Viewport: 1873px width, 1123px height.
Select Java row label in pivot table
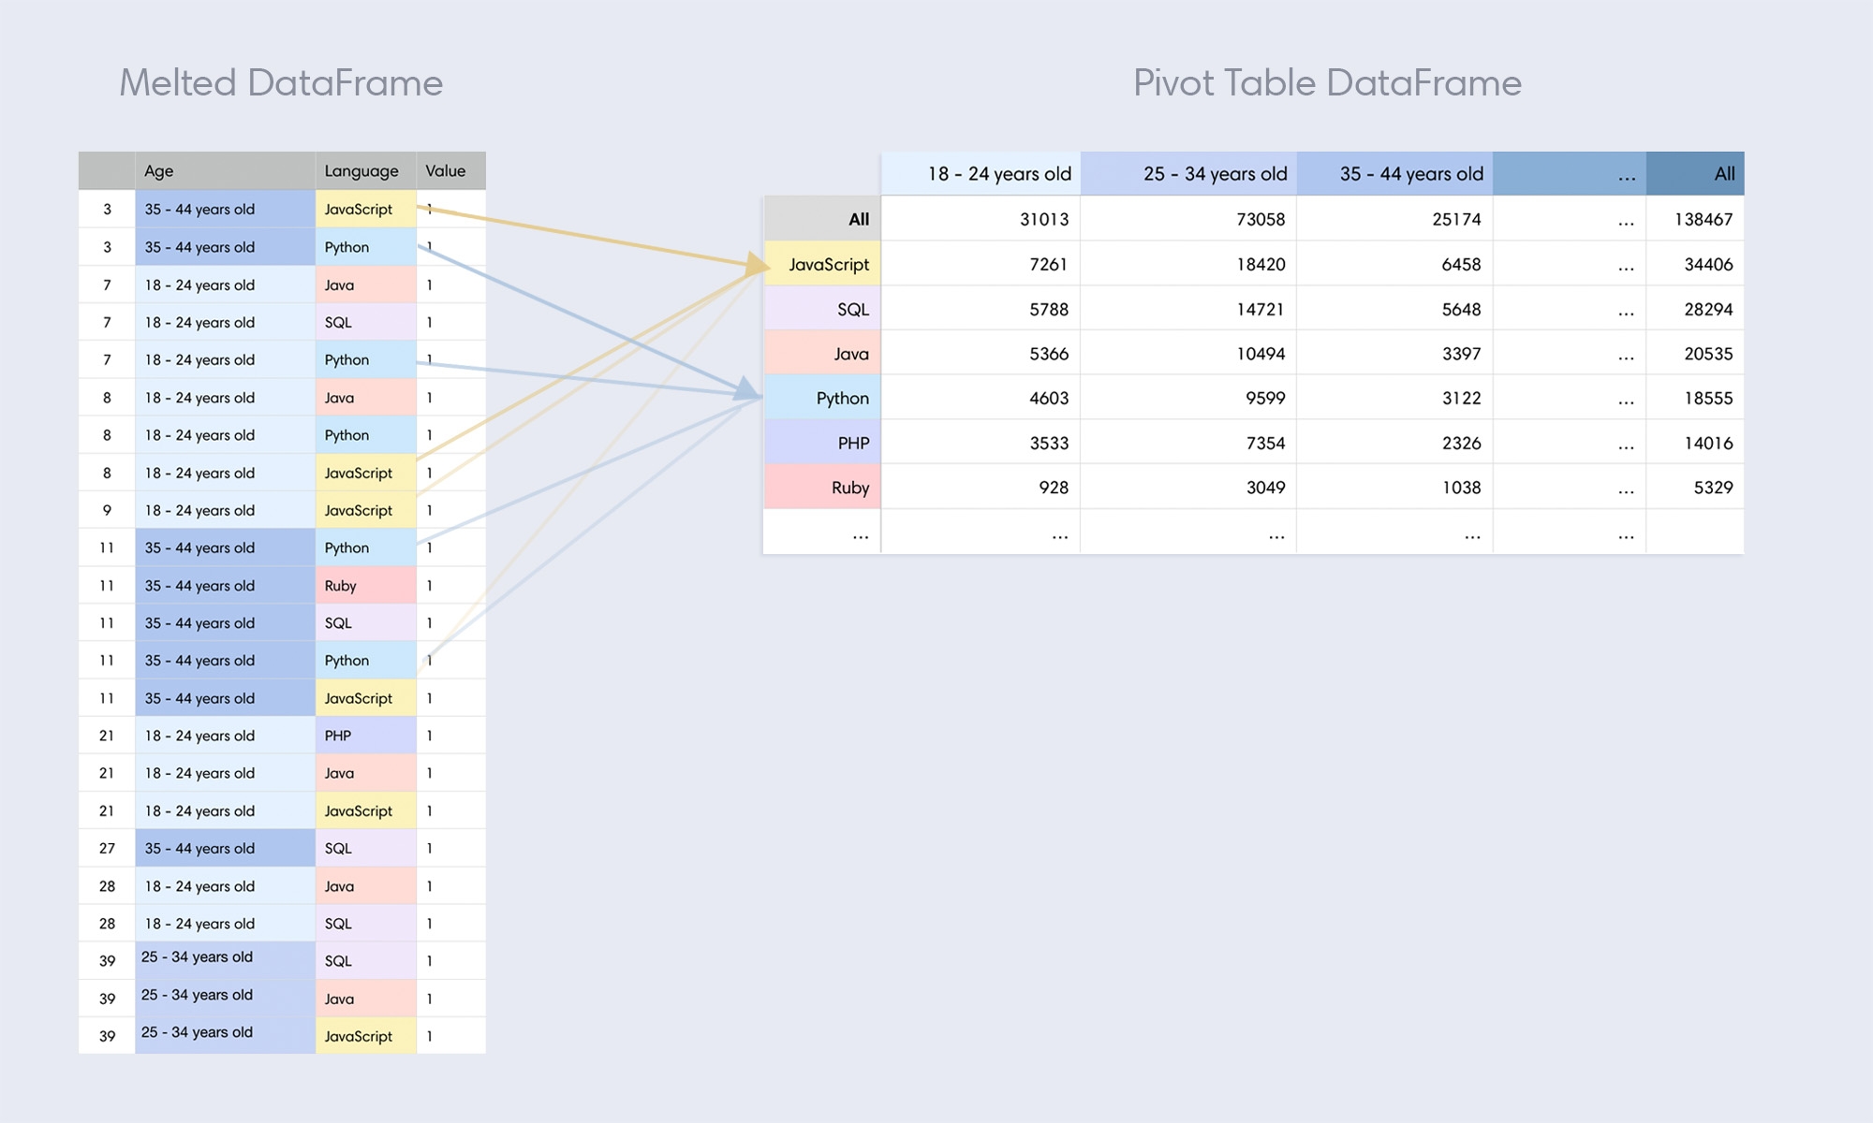tap(822, 354)
